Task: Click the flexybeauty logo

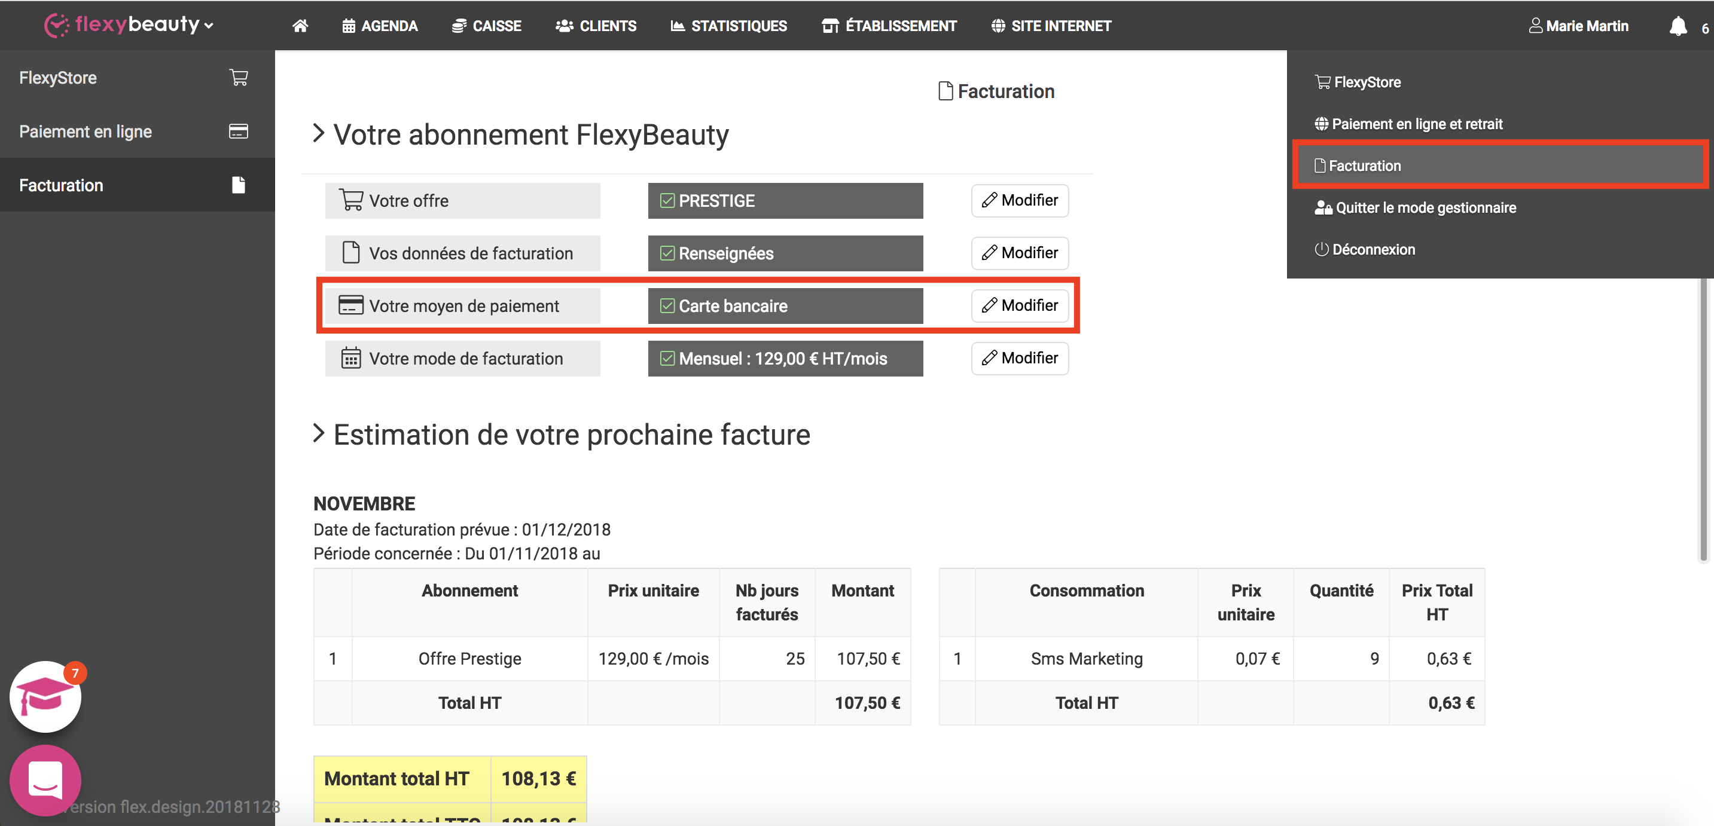Action: (x=123, y=25)
